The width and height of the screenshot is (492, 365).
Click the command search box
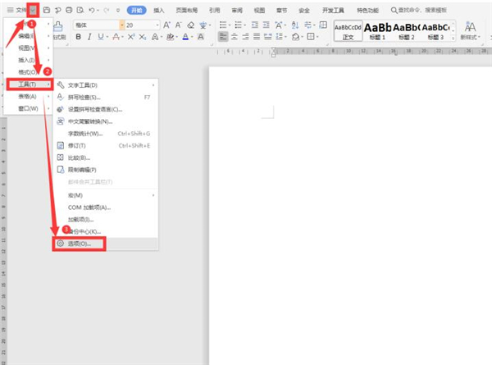coord(421,11)
